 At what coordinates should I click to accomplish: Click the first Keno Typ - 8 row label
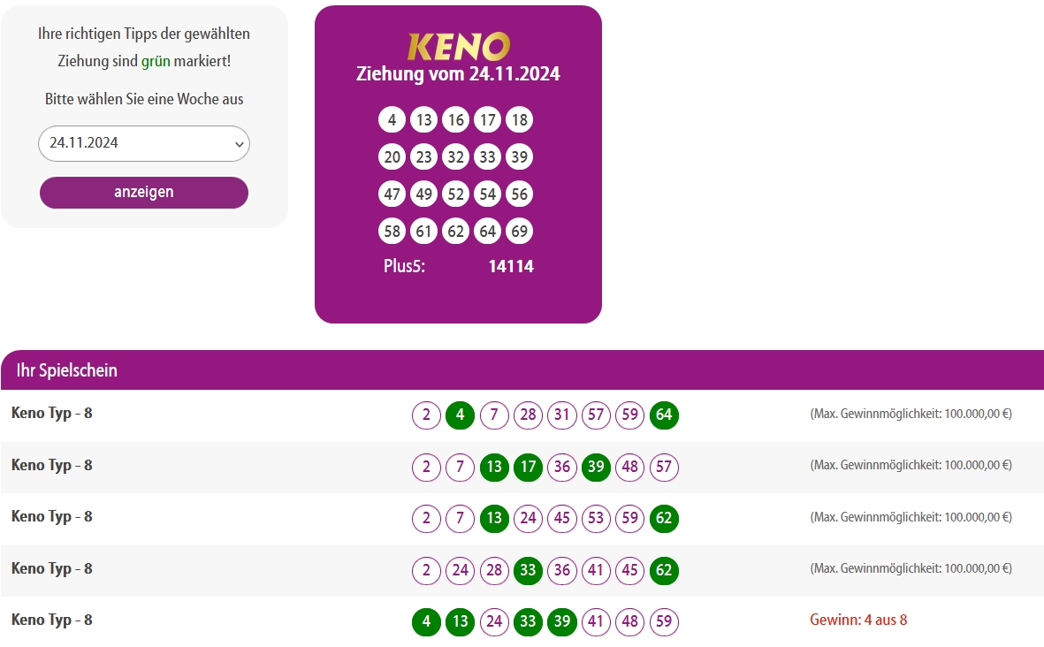pyautogui.click(x=52, y=413)
